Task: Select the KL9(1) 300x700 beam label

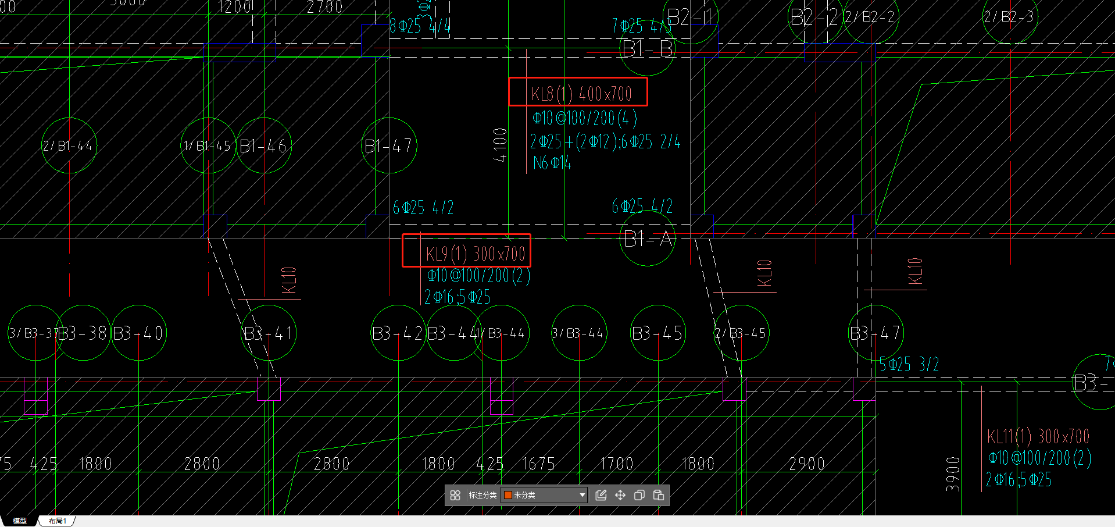Action: tap(475, 254)
